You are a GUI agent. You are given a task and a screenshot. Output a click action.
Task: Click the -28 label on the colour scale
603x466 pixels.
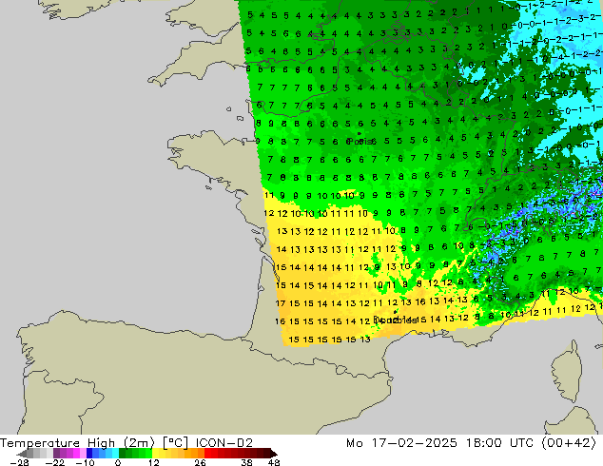[19, 462]
